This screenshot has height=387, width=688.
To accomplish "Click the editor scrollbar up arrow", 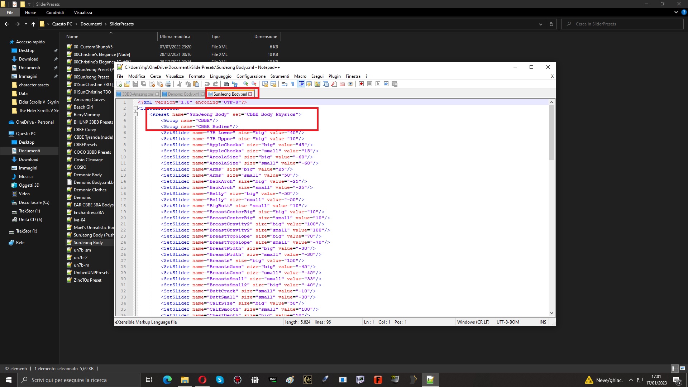I will (x=551, y=102).
